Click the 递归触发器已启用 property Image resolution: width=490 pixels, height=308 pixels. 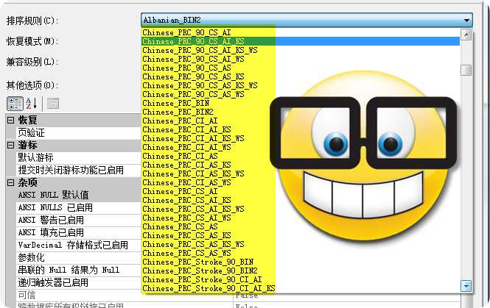(78, 282)
